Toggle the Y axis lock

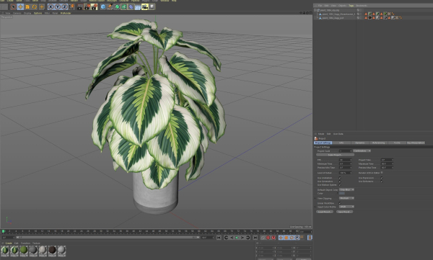58,7
